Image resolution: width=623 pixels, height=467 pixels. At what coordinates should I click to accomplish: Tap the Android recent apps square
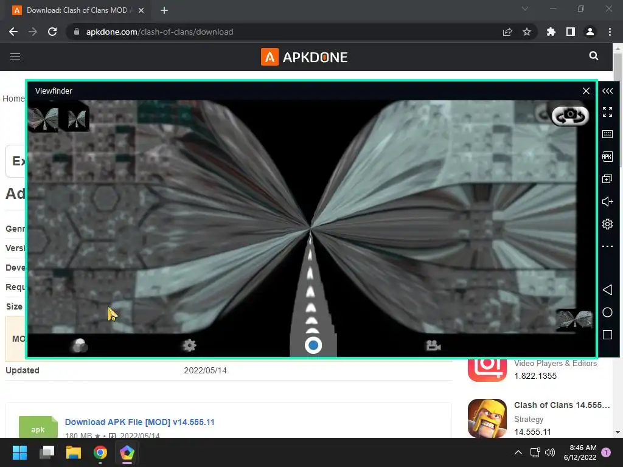coord(607,335)
